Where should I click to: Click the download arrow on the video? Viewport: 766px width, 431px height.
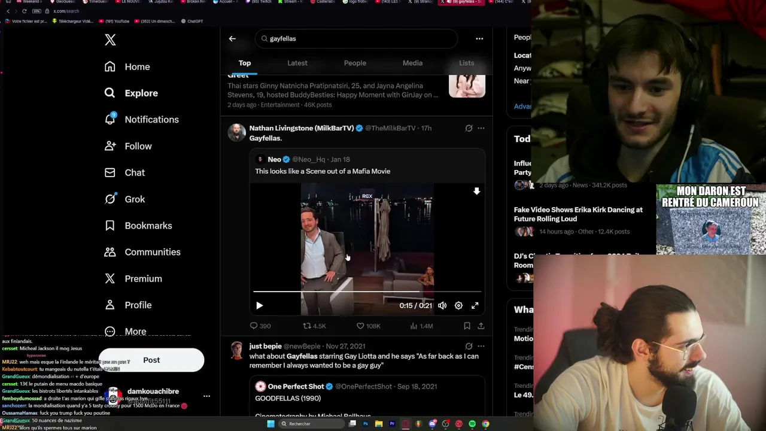[x=476, y=191]
